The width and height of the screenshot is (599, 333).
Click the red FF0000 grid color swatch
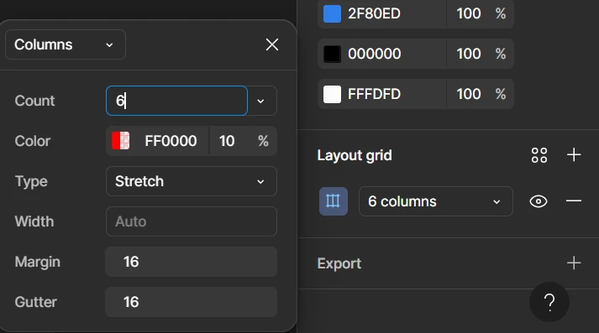[120, 141]
